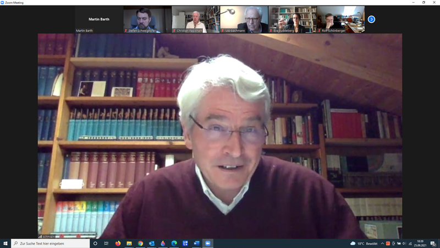The image size is (440, 248).
Task: Click the taskbar search box
Action: pos(50,243)
